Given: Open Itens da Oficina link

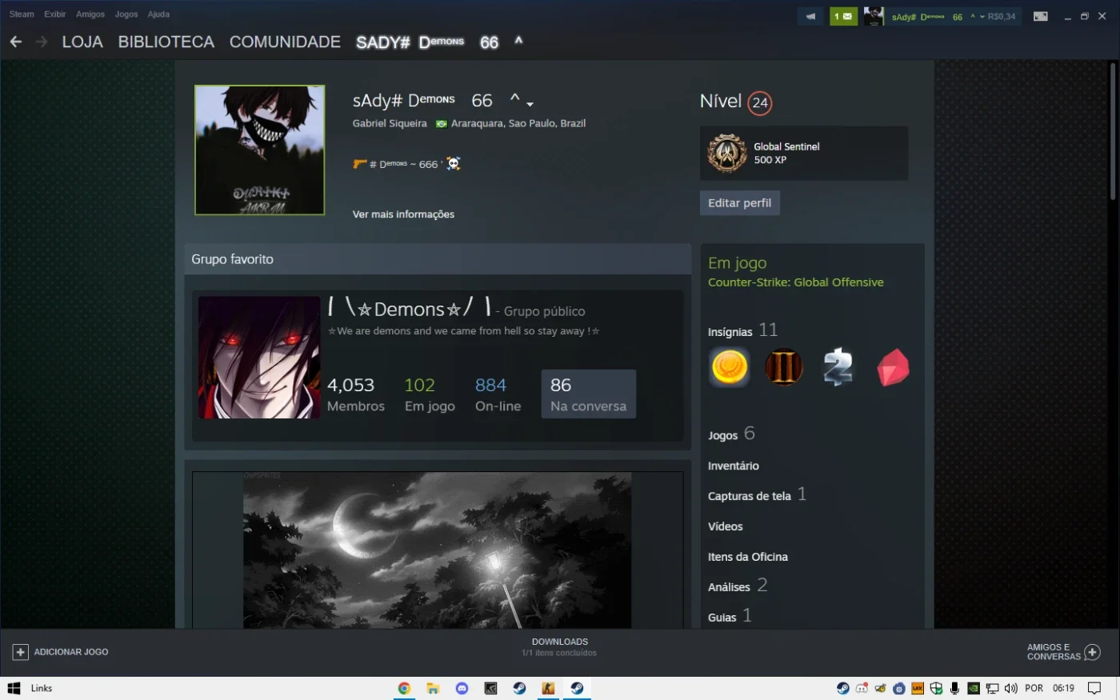Looking at the screenshot, I should (x=748, y=557).
